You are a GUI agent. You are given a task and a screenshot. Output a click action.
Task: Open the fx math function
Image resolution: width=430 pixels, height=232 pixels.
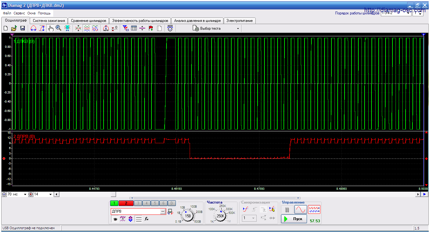pyautogui.click(x=146, y=219)
